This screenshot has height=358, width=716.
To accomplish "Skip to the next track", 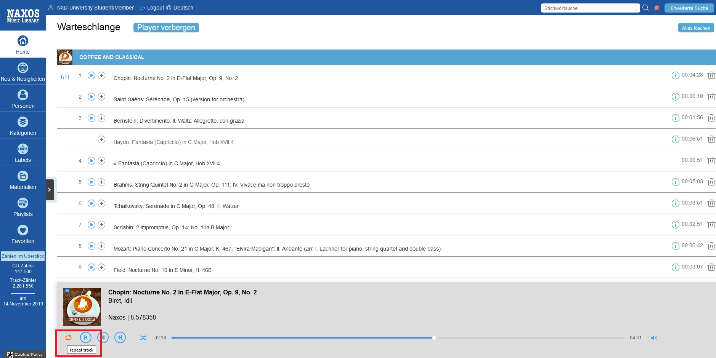I will (120, 337).
